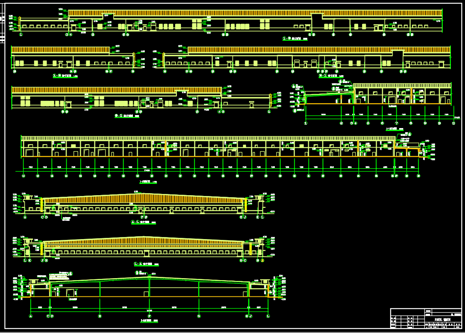Click the raised parapet block on top elevation
The height and width of the screenshot is (333, 465).
[317, 16]
